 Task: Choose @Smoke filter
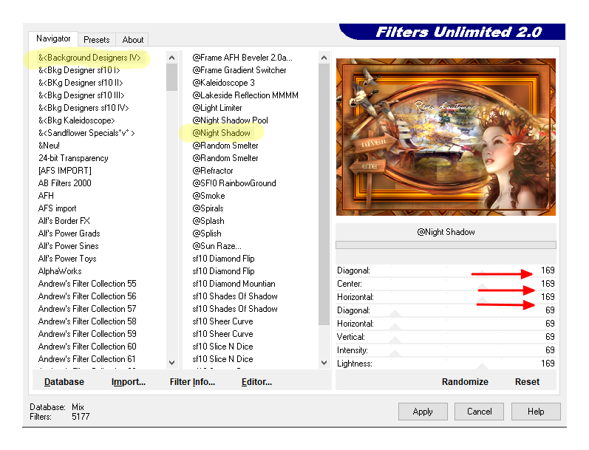pyautogui.click(x=209, y=196)
